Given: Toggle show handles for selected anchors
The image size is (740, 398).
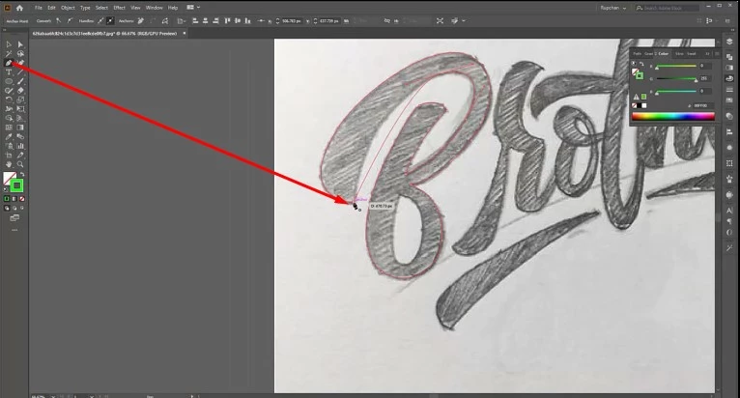Looking at the screenshot, I should coord(100,21).
